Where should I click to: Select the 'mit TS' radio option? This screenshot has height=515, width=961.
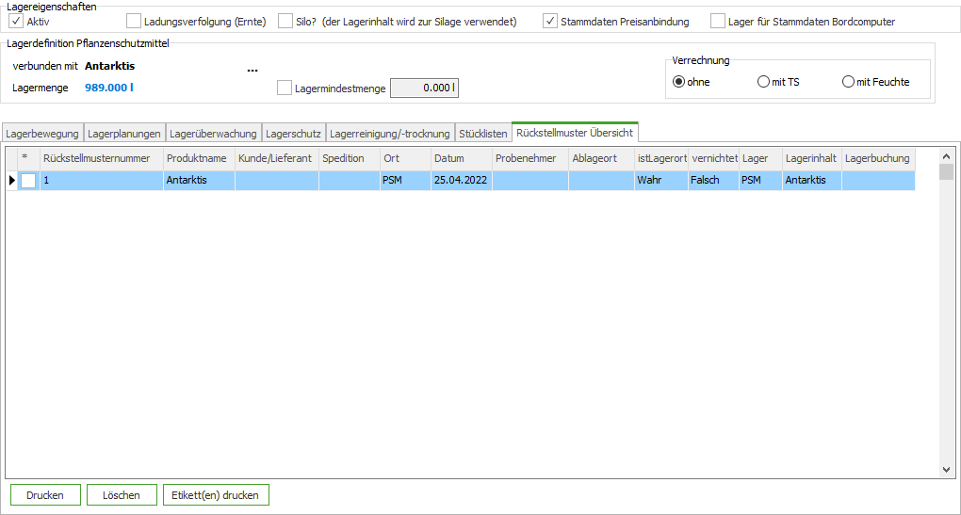pos(763,82)
